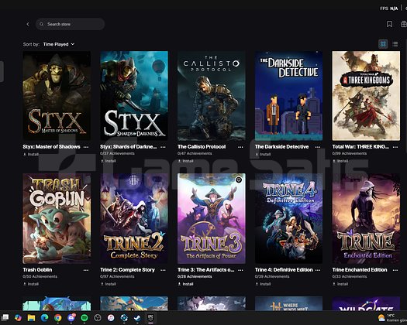407x325 pixels.
Task: Click '0/39 Achievements' under Trine 4
Action: tap(272, 276)
